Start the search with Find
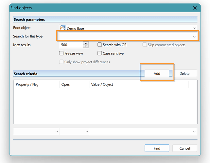This screenshot has width=210, height=163. (157, 148)
